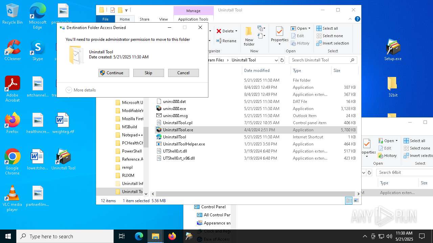Select UninstallToolHelper.exe file

coord(256,144)
